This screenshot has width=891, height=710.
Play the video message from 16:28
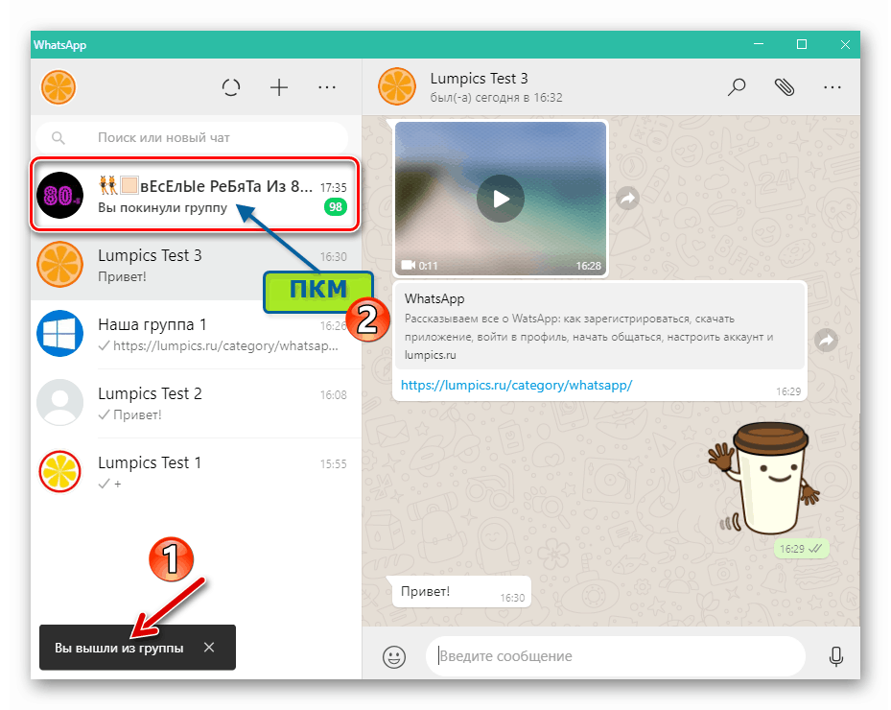tap(500, 199)
